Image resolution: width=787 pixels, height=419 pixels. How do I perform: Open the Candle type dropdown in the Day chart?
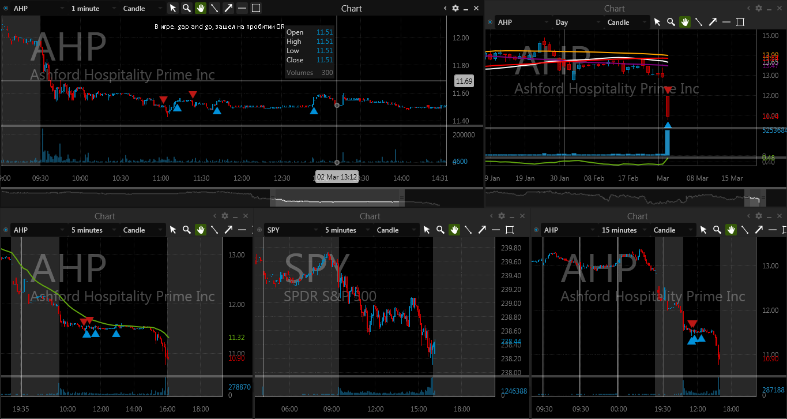point(626,22)
